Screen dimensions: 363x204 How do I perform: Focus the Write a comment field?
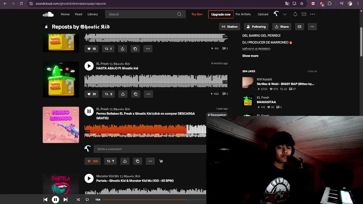(150, 149)
